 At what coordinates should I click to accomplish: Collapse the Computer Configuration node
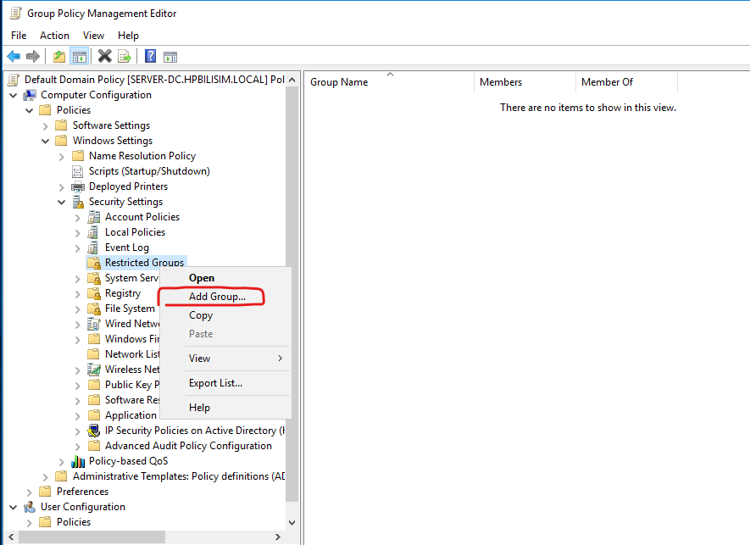click(14, 95)
